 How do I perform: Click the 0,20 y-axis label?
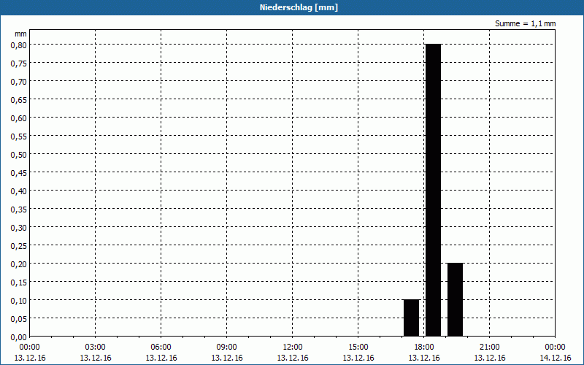click(x=19, y=264)
